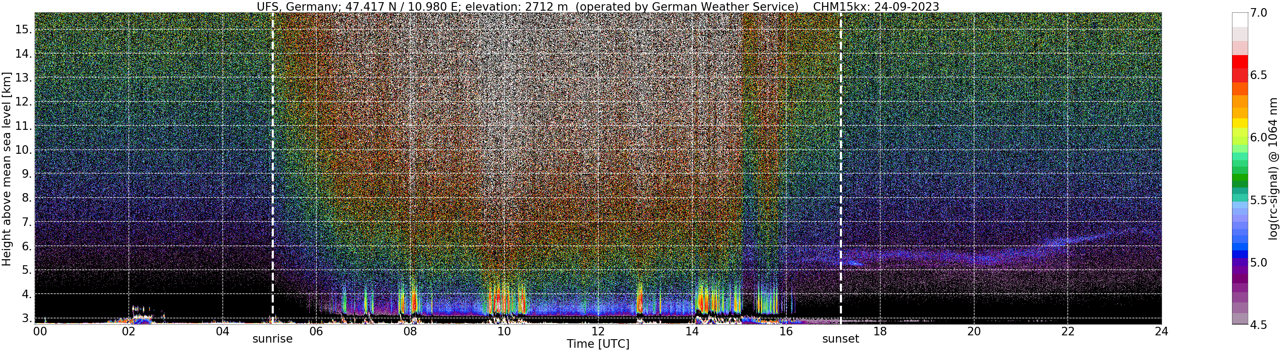Click the x-axis tick label 24
This screenshot has width=1282, height=352.
coord(1162,331)
